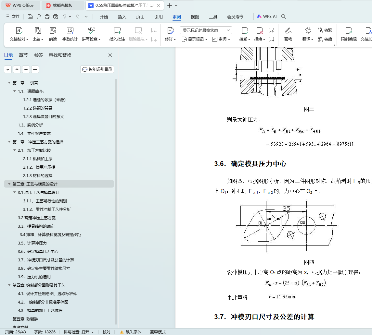The height and width of the screenshot is (335, 372).
Task: Click the new tab plus button
Action: tap(169, 6)
